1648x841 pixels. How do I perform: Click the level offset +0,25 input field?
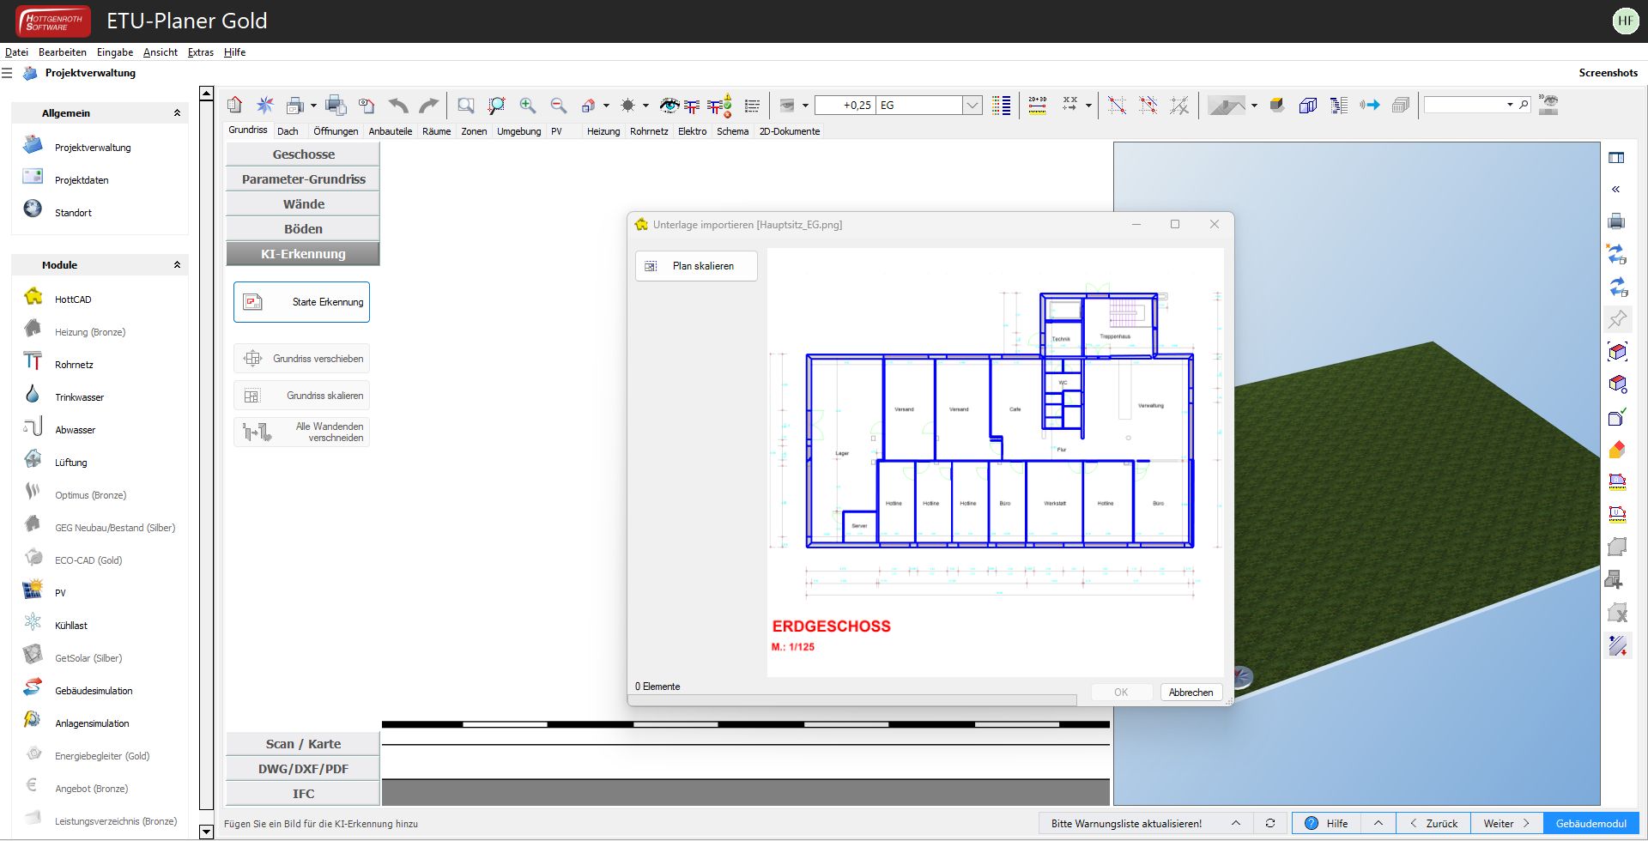pos(845,106)
